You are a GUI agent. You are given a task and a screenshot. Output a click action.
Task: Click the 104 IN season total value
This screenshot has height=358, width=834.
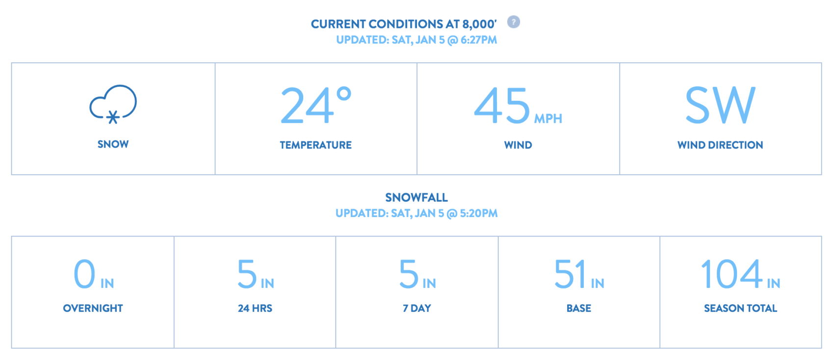[740, 275]
